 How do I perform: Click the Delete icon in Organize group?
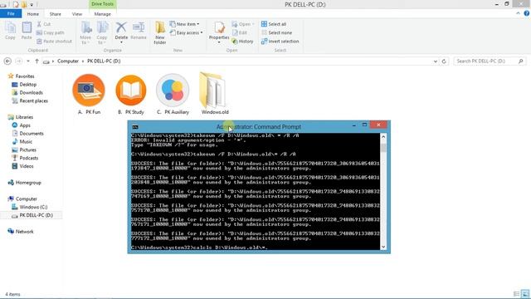[121, 27]
